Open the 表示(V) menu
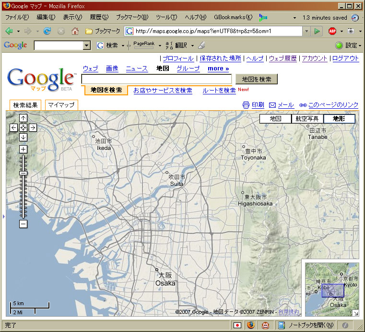Screen dimensions: 365x332 pyautogui.click(x=72, y=17)
